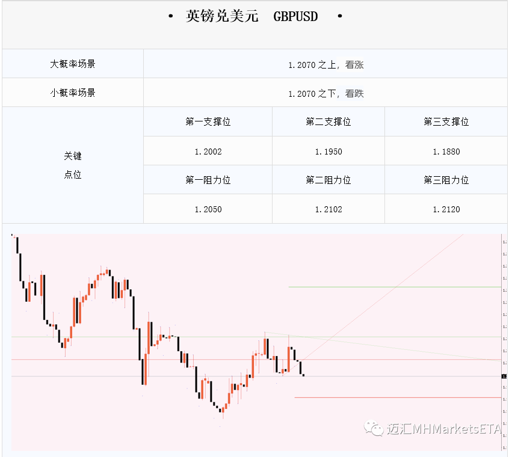Viewport: 509px width, 457px height.
Task: Click the 1.2070 之下，看跌 cell
Action: pos(325,93)
